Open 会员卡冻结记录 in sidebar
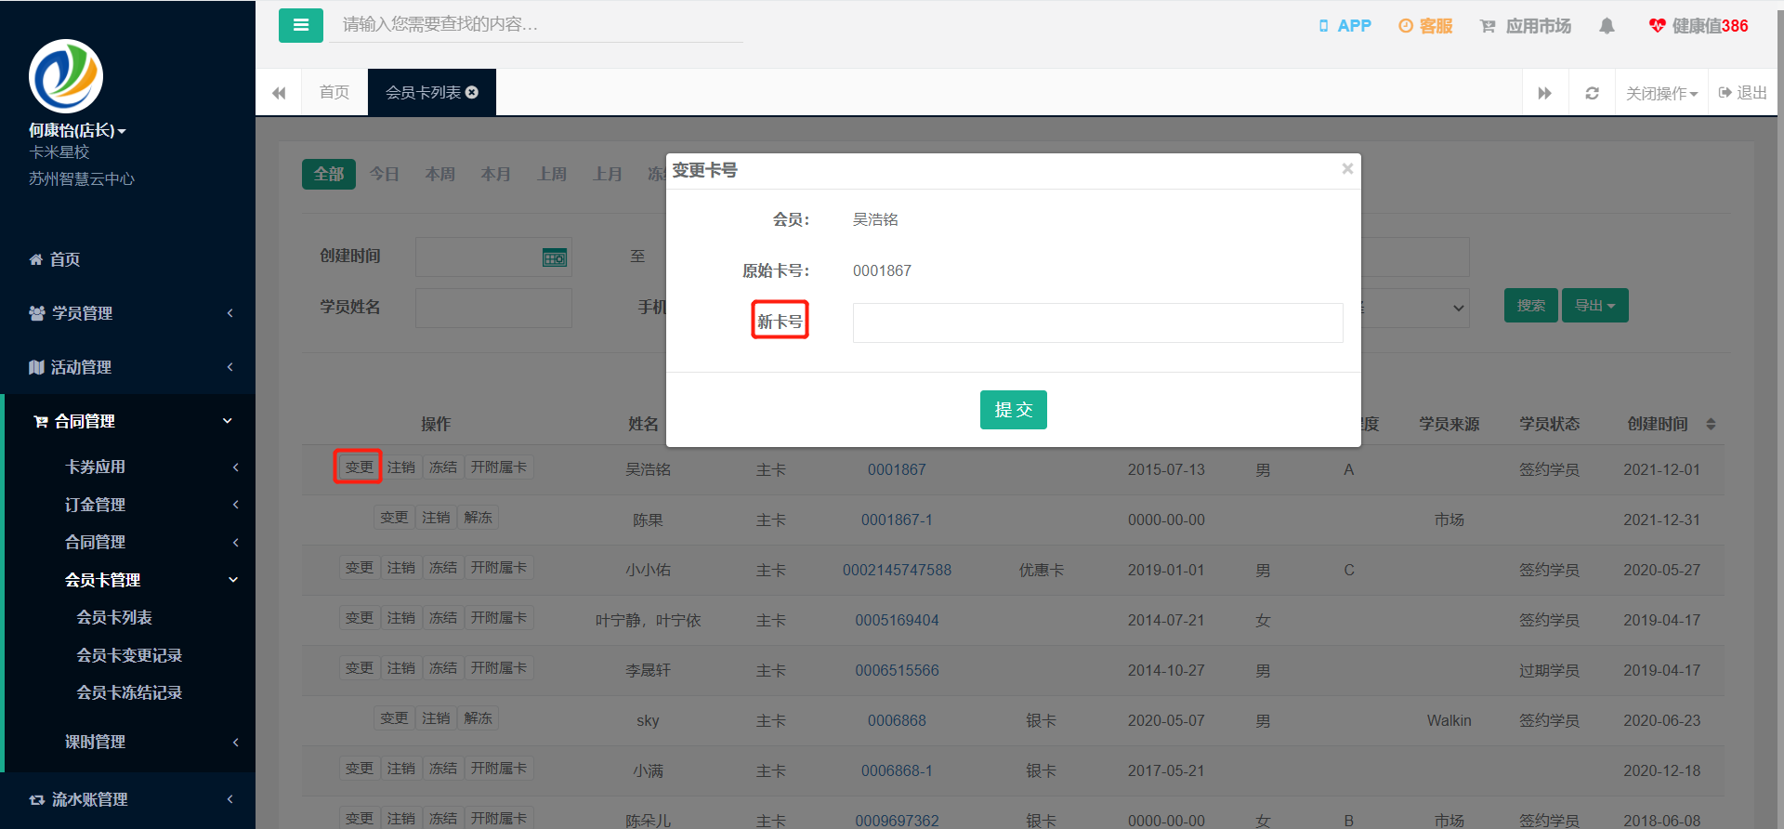 click(129, 692)
